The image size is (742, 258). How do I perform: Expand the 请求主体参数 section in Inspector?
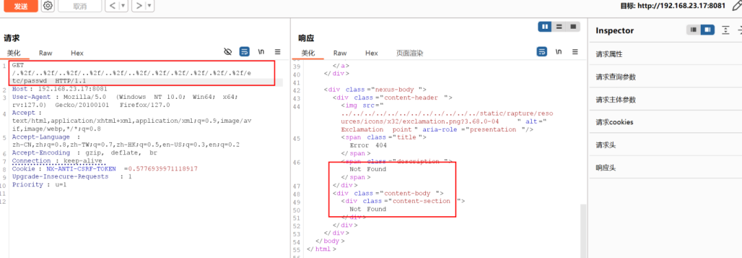click(665, 99)
